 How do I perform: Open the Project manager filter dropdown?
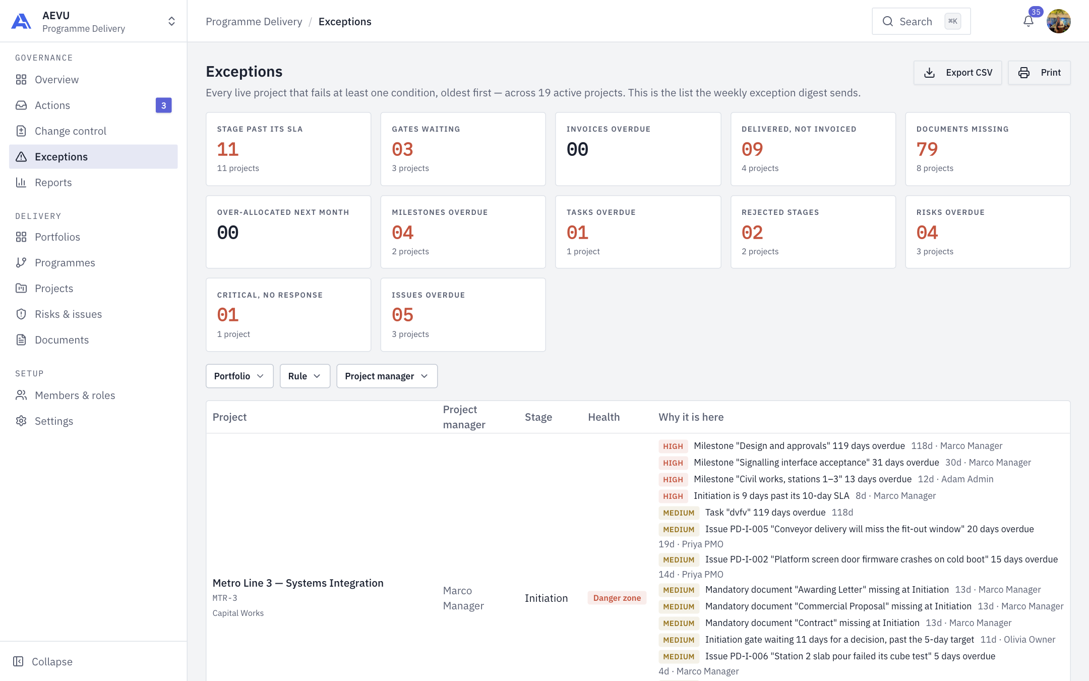[387, 376]
